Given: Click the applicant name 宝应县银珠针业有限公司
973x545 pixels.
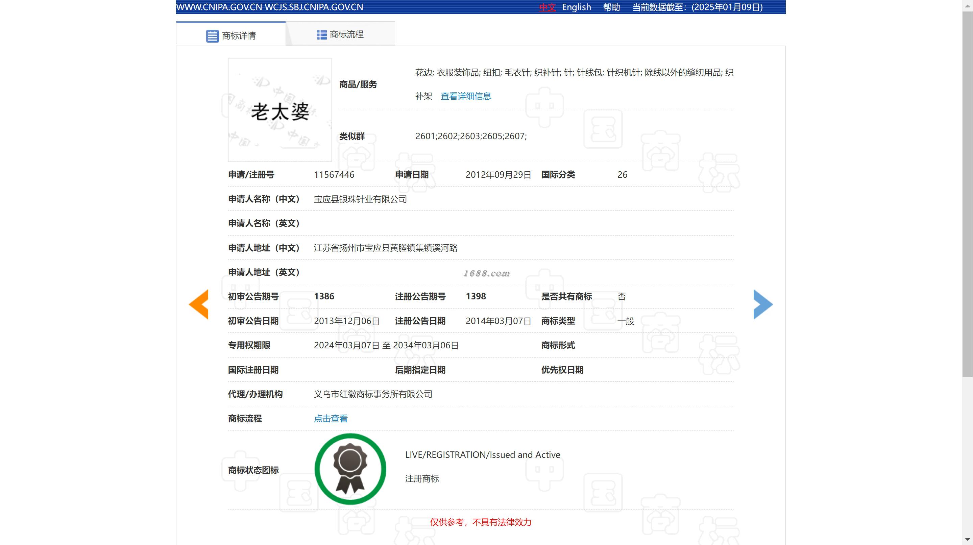Looking at the screenshot, I should [360, 199].
